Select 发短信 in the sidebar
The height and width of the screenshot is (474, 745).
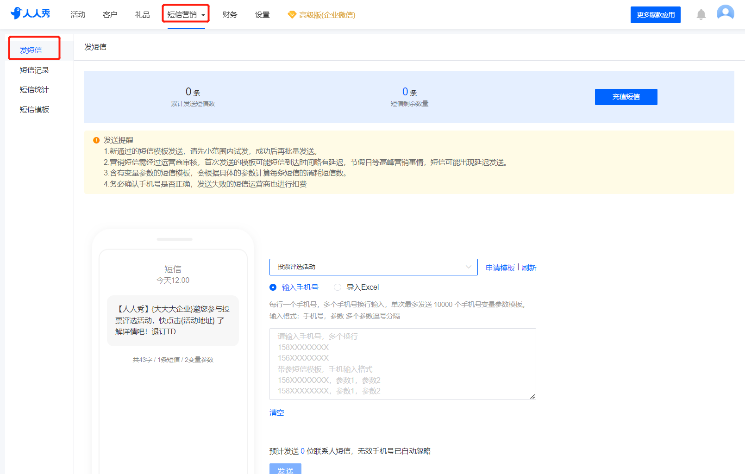(x=31, y=50)
